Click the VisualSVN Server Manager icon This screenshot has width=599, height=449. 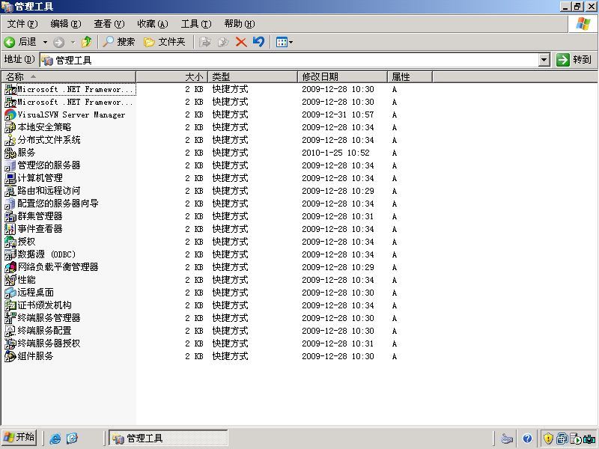(x=10, y=114)
